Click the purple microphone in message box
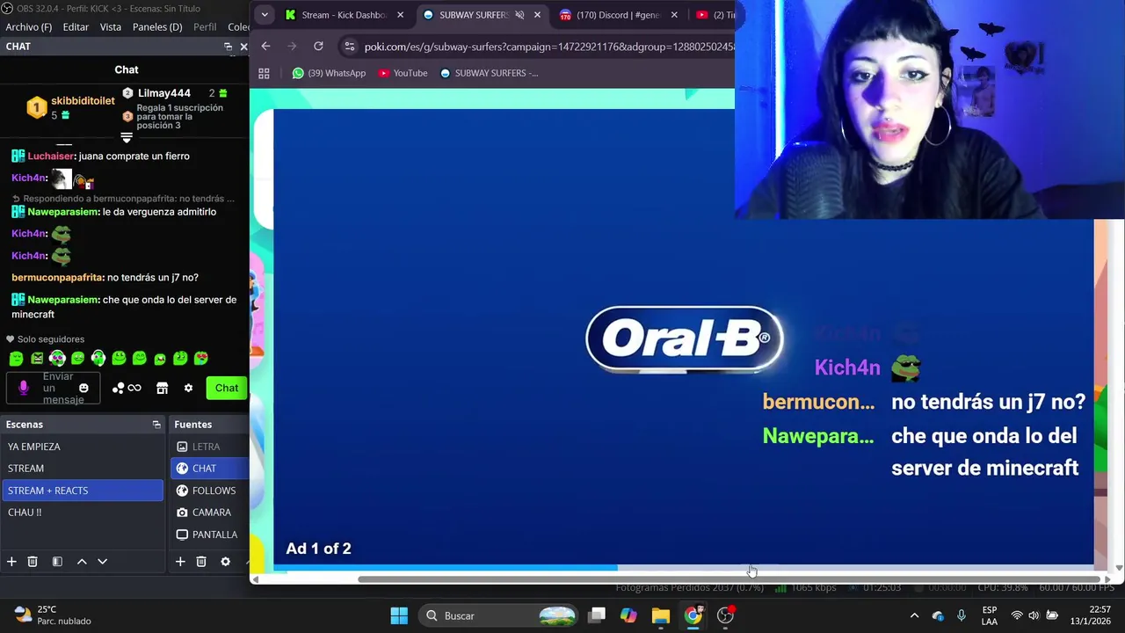1125x633 pixels. (24, 388)
